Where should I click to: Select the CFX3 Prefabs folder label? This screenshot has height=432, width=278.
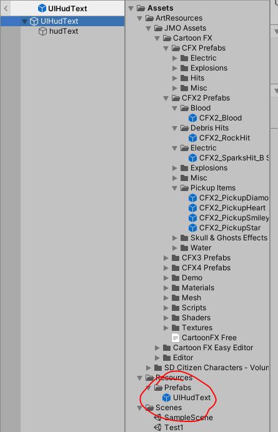[206, 258]
